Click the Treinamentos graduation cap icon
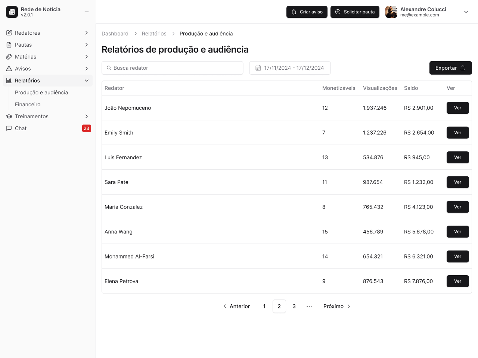Viewport: 478px width, 358px height. (9, 116)
